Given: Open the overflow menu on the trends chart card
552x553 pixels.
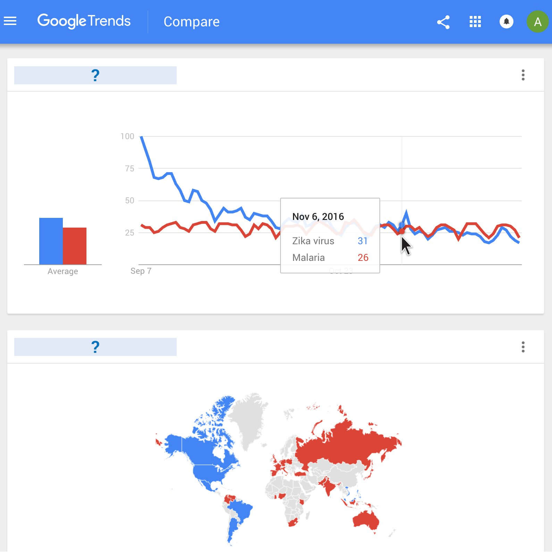Looking at the screenshot, I should pyautogui.click(x=523, y=75).
